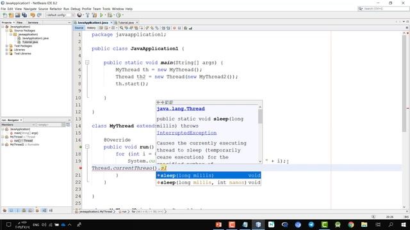The height and width of the screenshot is (230, 410).
Task: Toggle Show Inner Classes filter in Navigator
Action: (x=31, y=210)
